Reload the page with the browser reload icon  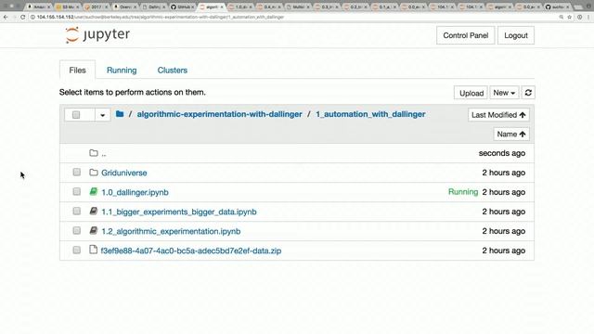click(x=22, y=17)
